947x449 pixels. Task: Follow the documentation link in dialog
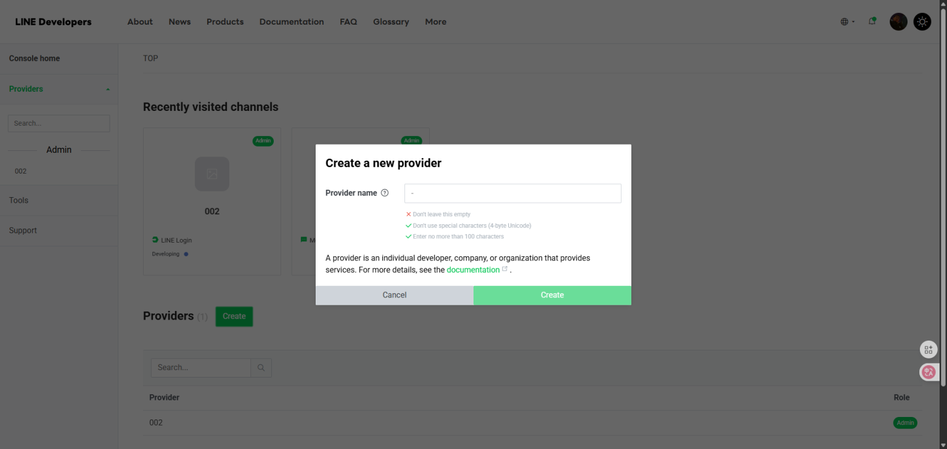point(473,270)
